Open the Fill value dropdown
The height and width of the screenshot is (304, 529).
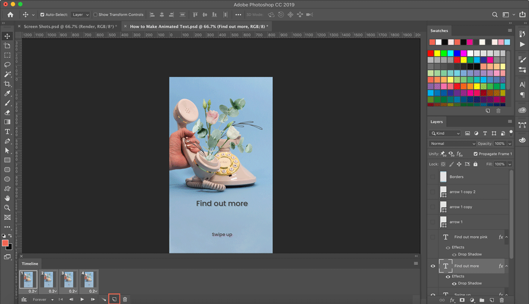tap(510, 164)
